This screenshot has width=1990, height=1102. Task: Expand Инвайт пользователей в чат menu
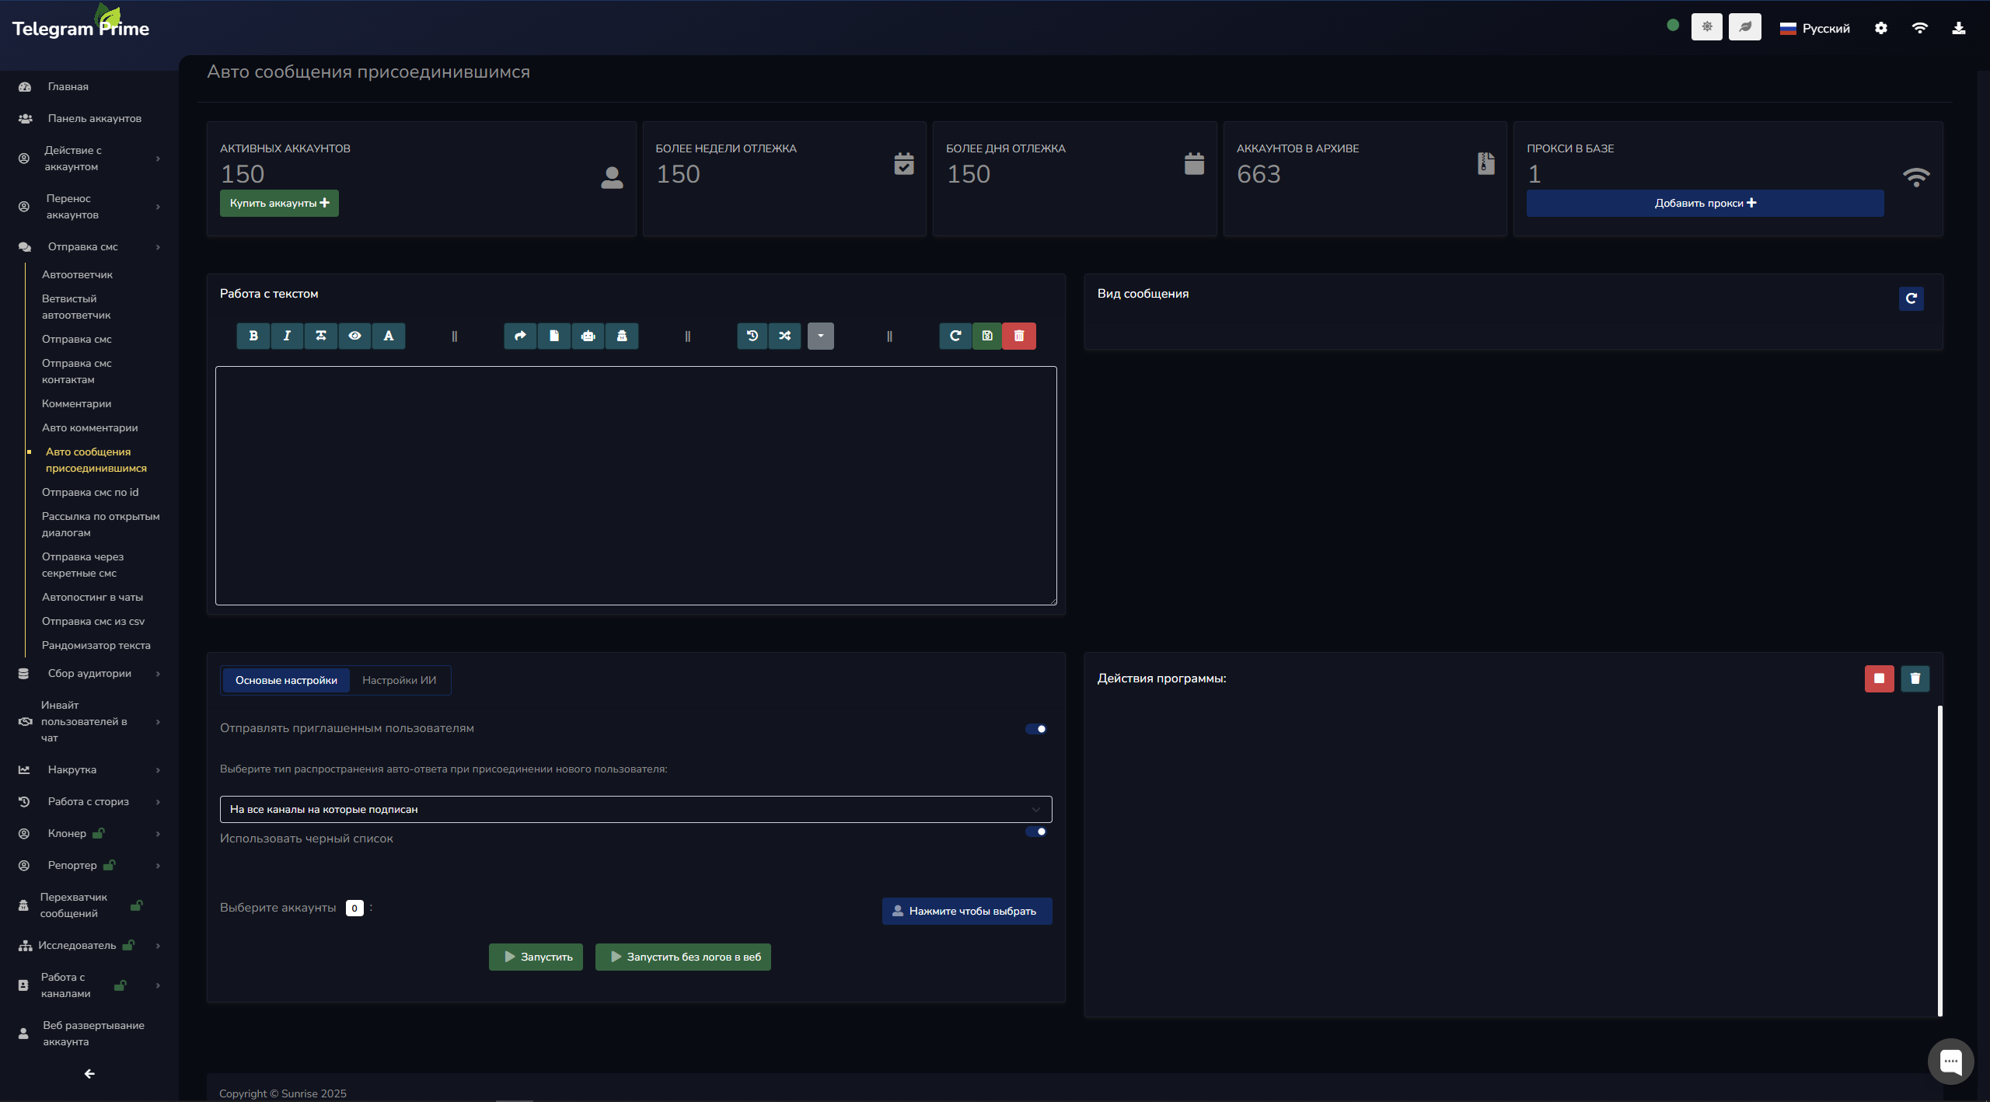89,722
